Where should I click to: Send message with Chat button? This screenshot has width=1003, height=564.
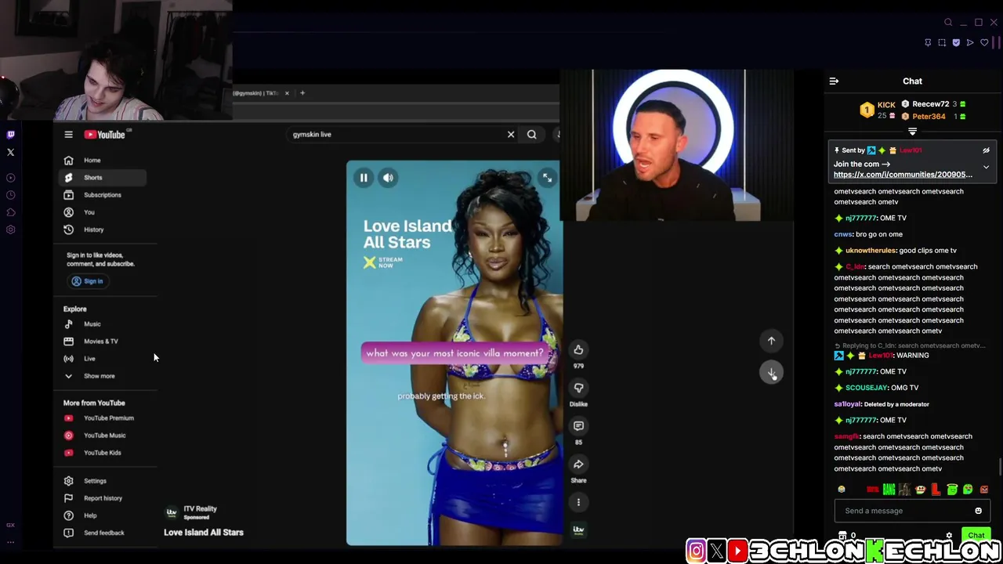pos(976,536)
